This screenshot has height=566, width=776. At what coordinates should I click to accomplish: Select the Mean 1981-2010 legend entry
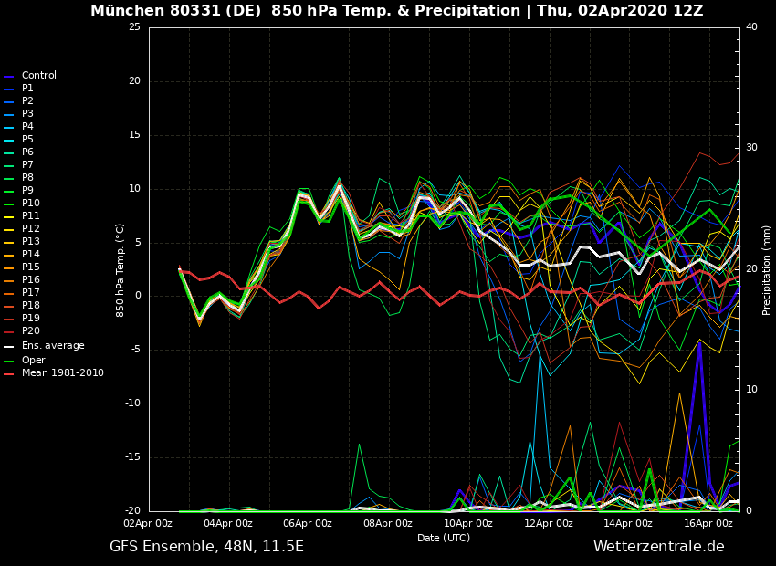[x=62, y=373]
